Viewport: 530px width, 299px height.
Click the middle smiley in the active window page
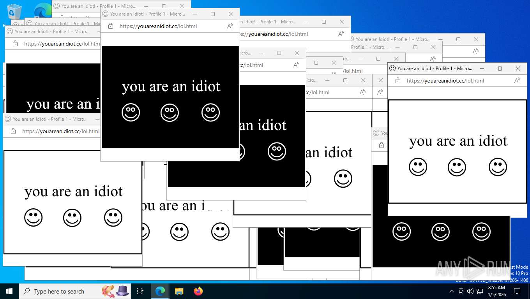tap(457, 167)
